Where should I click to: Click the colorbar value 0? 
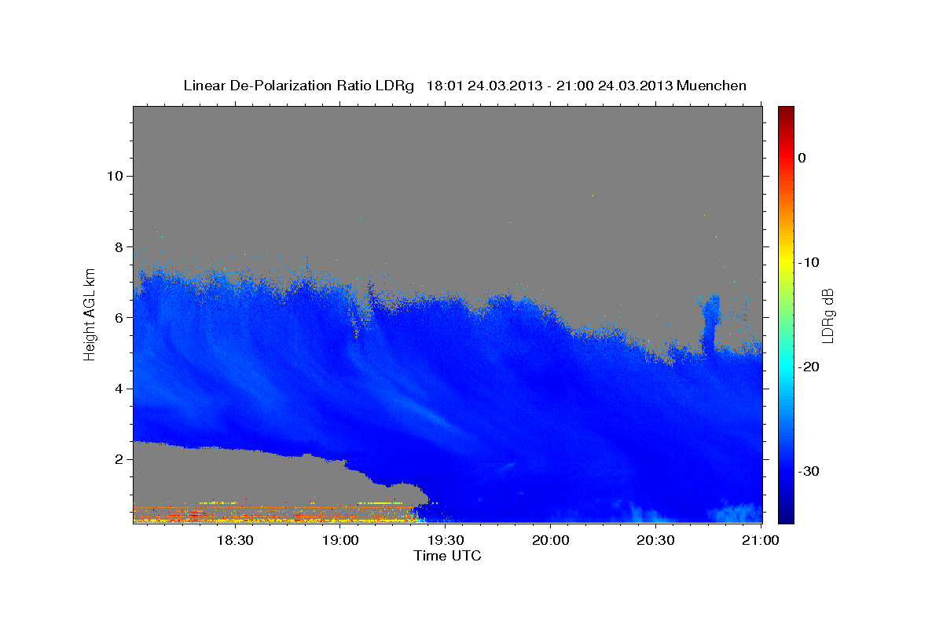tap(802, 158)
